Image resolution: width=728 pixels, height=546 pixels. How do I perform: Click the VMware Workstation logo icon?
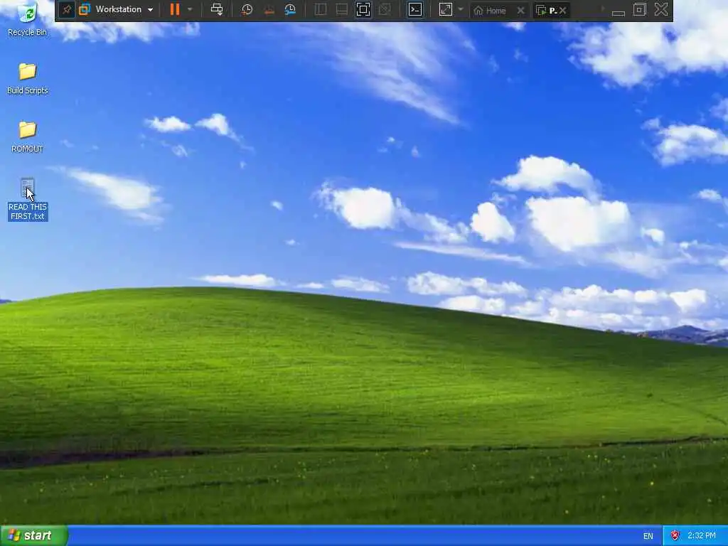(x=84, y=10)
